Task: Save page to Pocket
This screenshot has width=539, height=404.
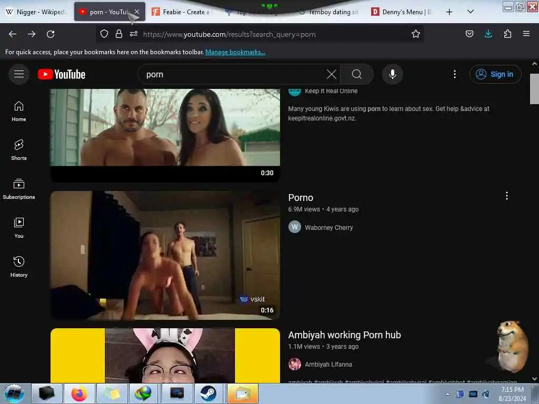Action: (469, 34)
